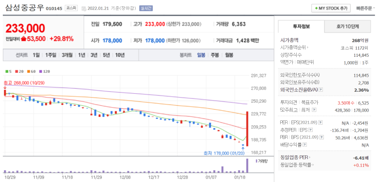Click the 50.26배 PBR value

click(343, 137)
